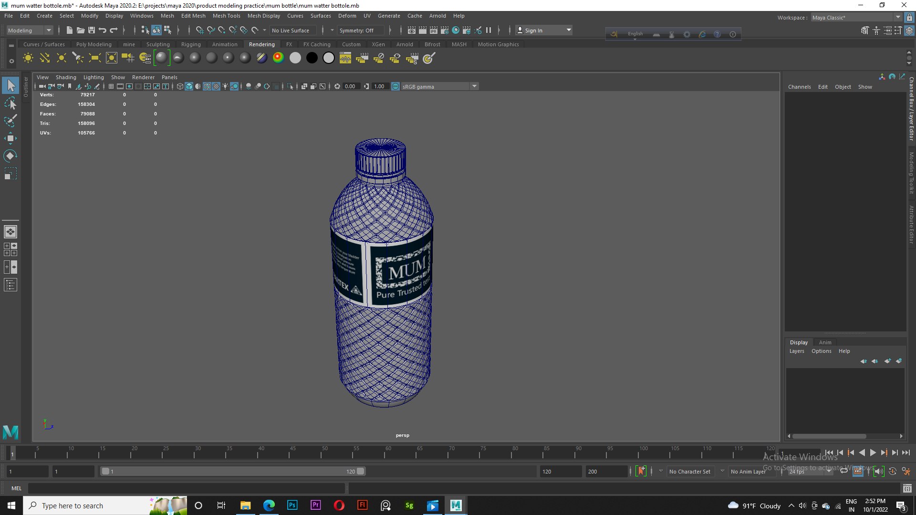
Task: Open the Symmetry: Off dropdown
Action: [x=361, y=30]
